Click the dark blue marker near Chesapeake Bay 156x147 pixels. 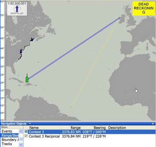pyautogui.click(x=21, y=51)
